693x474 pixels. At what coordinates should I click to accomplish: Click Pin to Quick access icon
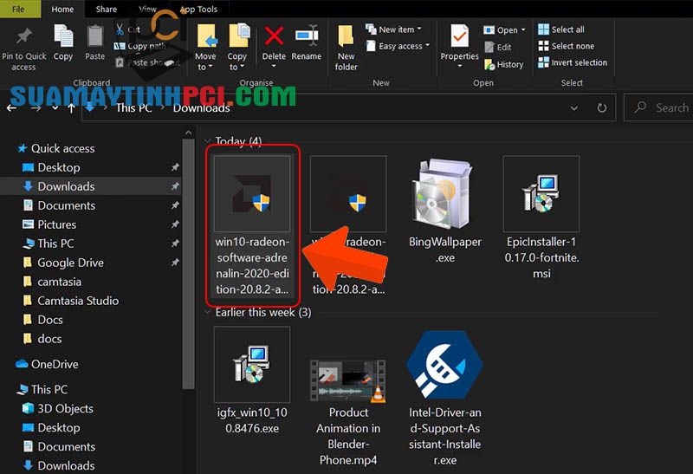24,36
